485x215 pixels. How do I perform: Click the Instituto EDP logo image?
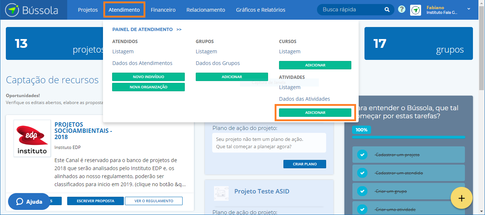point(32,138)
